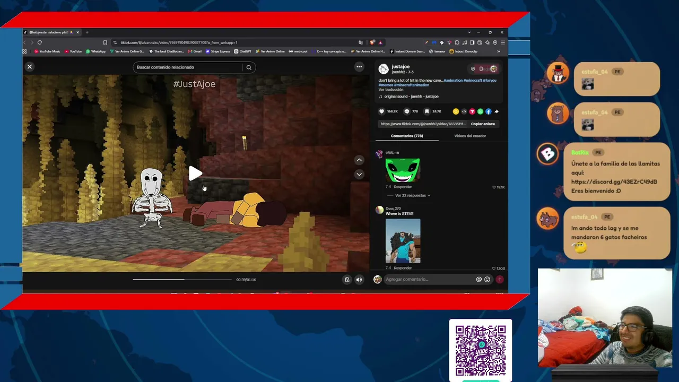The width and height of the screenshot is (679, 382).
Task: Click the yellow repost icon
Action: coord(456,111)
